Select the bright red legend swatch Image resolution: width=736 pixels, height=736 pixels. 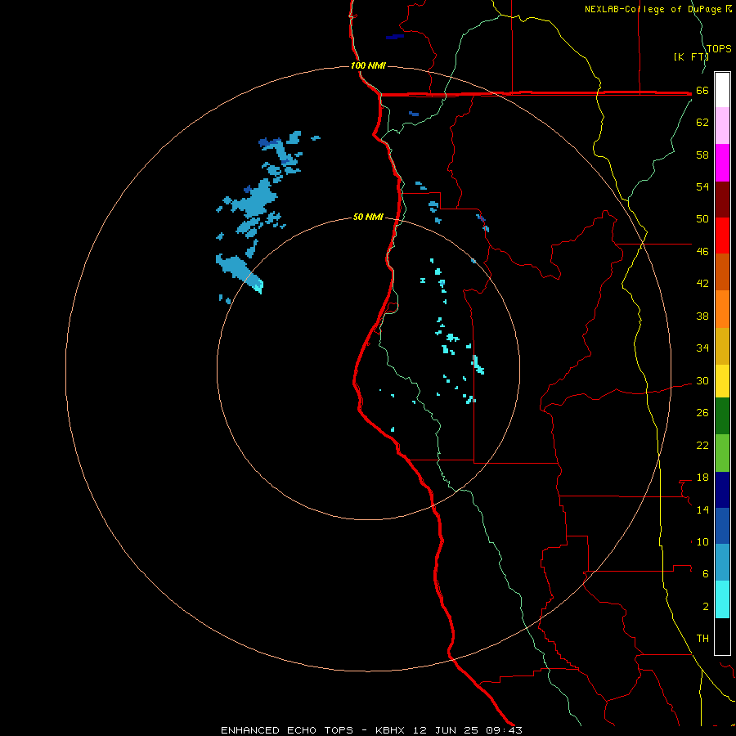[722, 236]
